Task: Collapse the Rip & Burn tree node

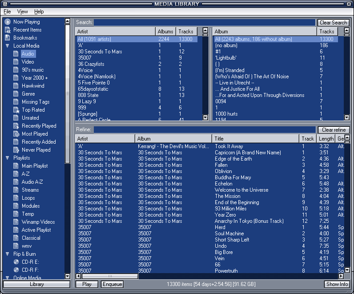Action: (8, 254)
